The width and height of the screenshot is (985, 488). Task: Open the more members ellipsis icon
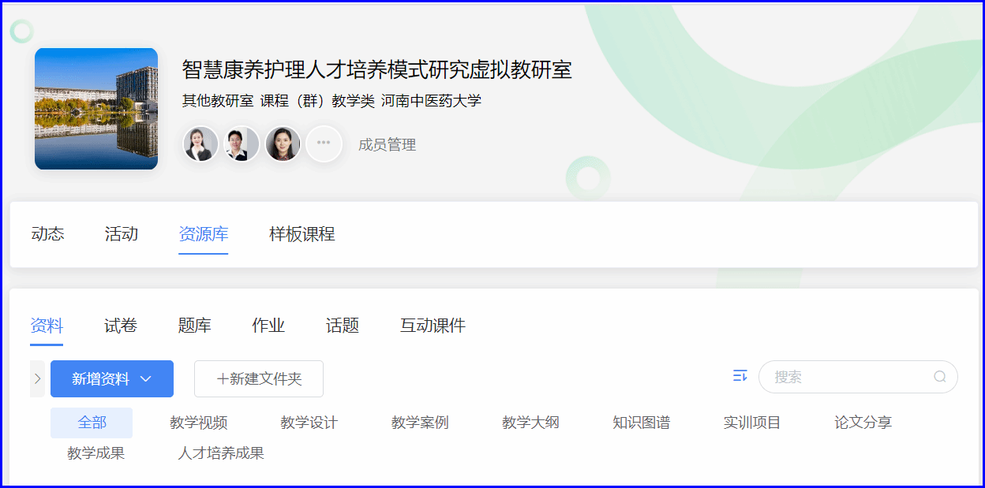pos(324,143)
